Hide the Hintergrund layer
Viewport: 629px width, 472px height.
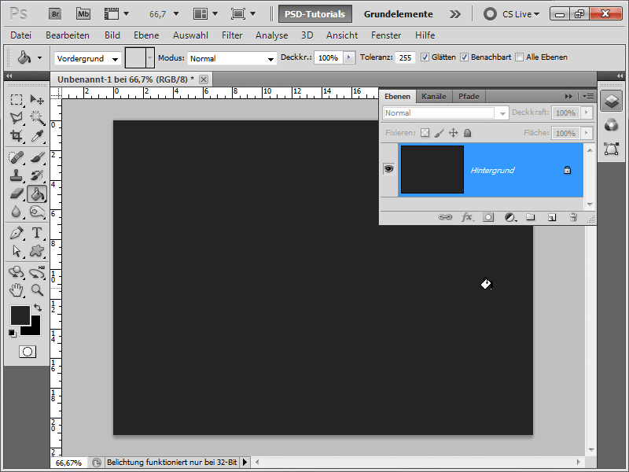388,169
